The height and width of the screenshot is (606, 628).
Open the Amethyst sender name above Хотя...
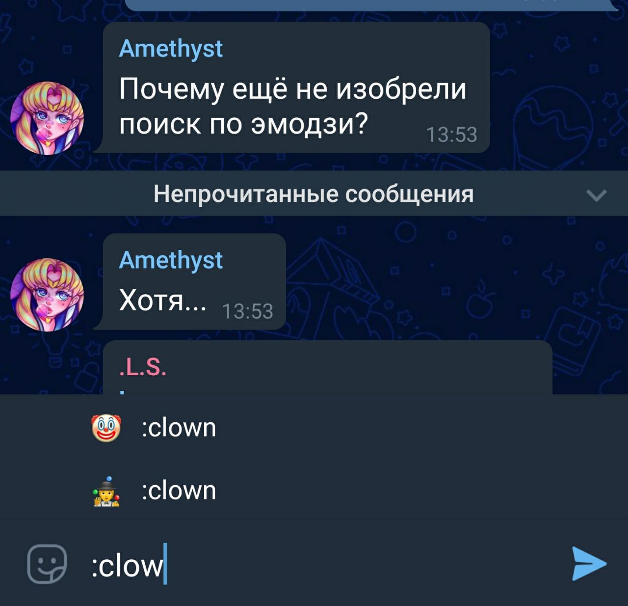tap(171, 260)
